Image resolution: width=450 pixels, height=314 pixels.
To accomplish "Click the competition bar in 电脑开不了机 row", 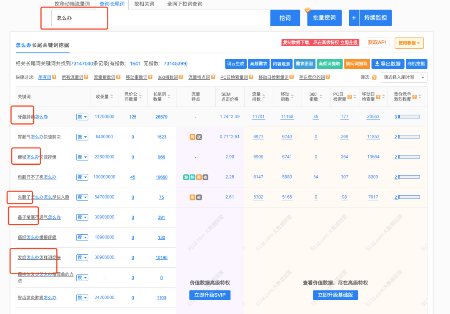I will (409, 177).
